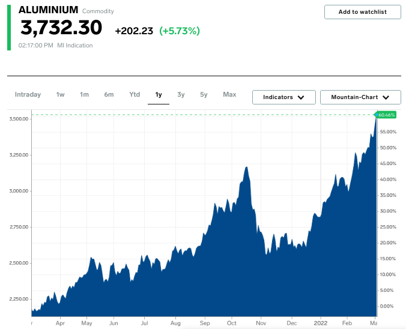
Task: Click the Oct x-axis label
Action: click(x=232, y=323)
